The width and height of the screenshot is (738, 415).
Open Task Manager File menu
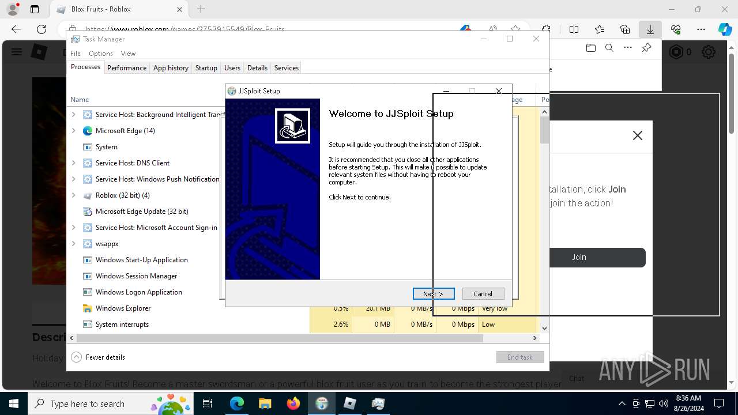click(76, 54)
